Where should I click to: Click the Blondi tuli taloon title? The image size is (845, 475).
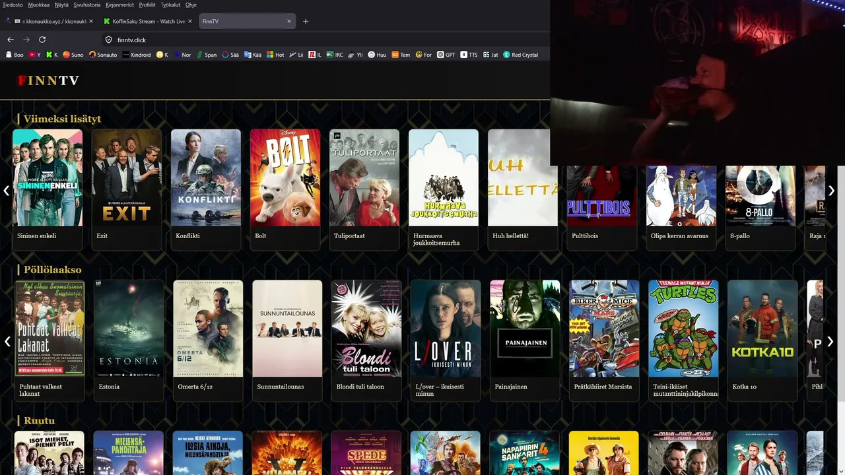tap(360, 387)
